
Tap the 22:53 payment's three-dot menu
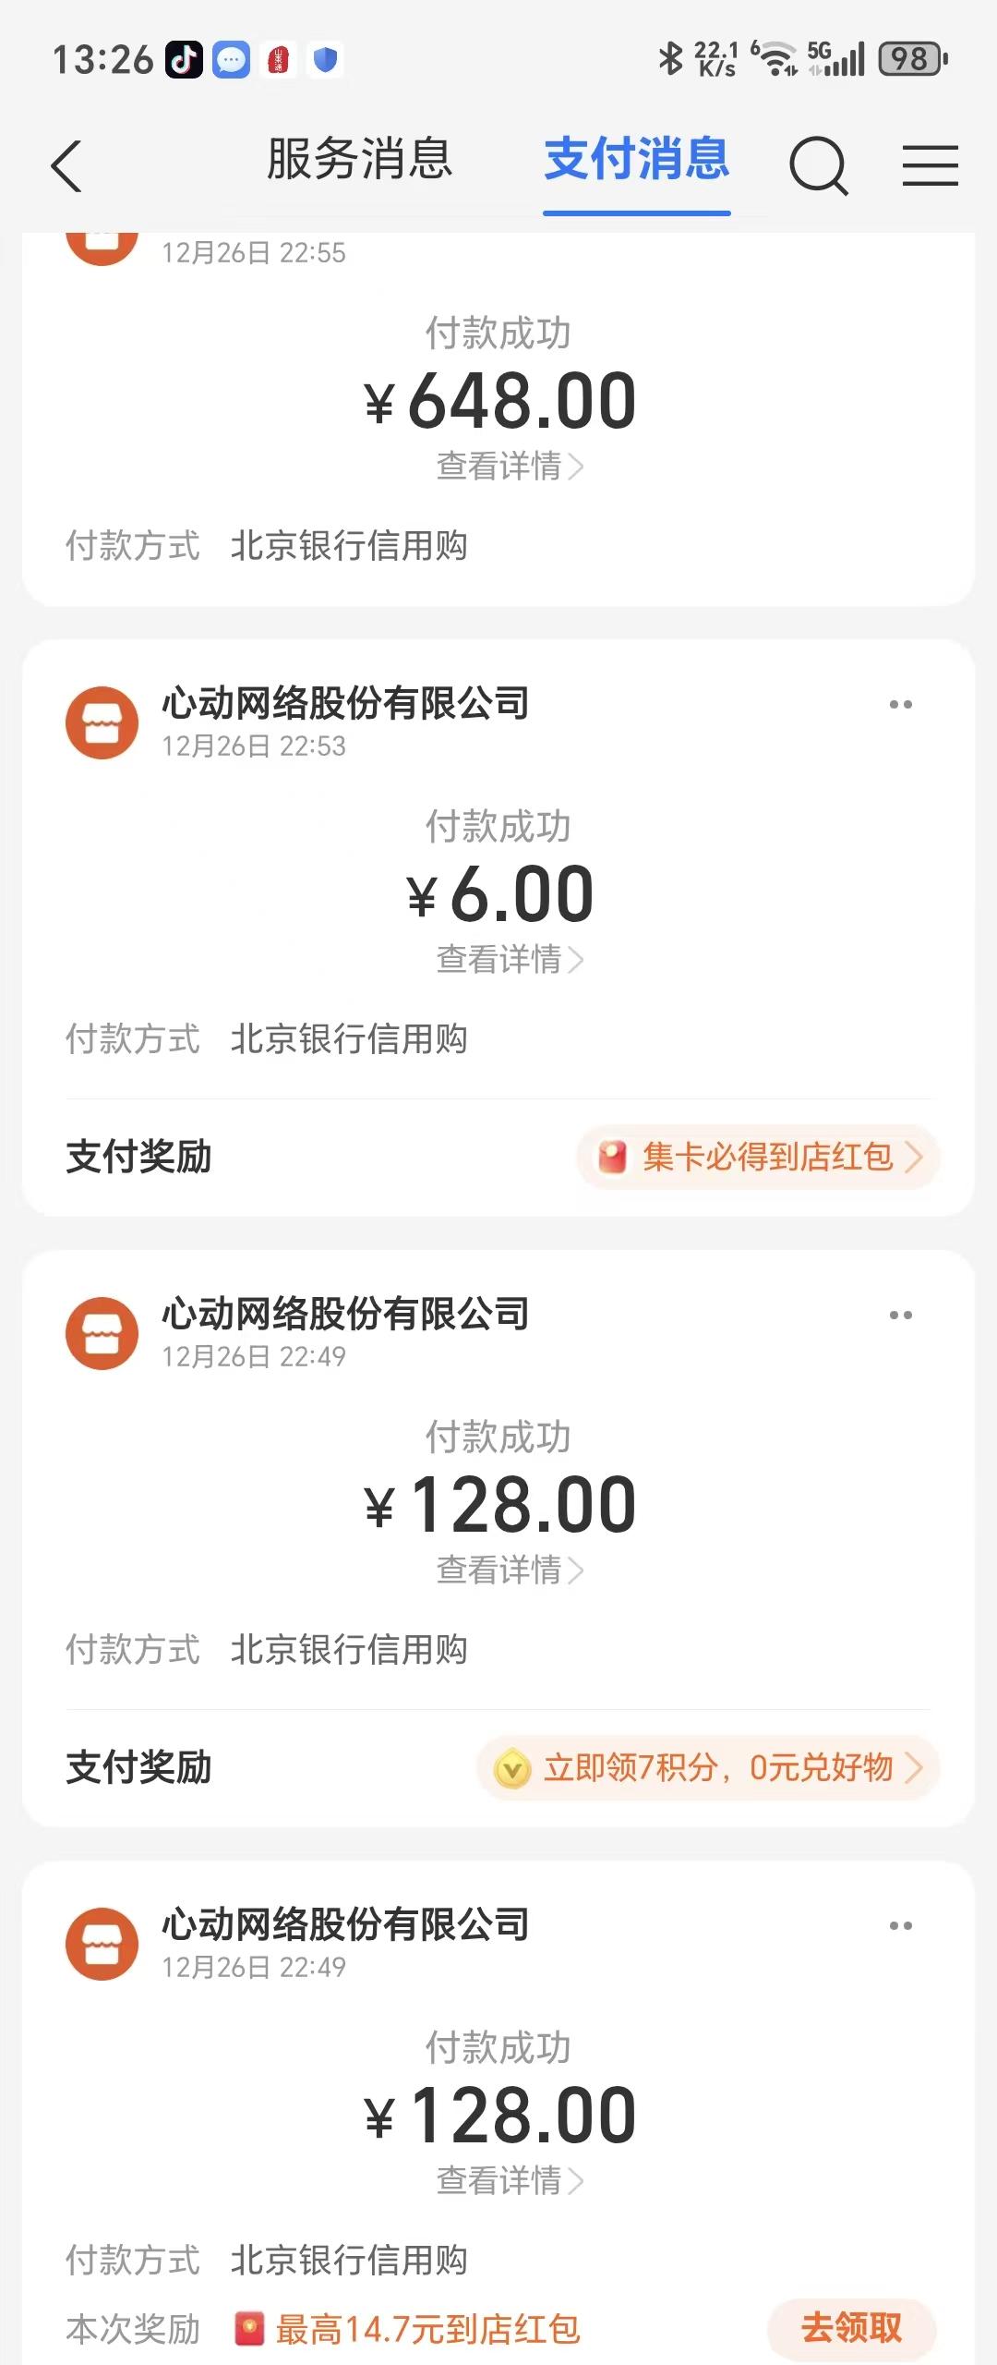(x=900, y=705)
